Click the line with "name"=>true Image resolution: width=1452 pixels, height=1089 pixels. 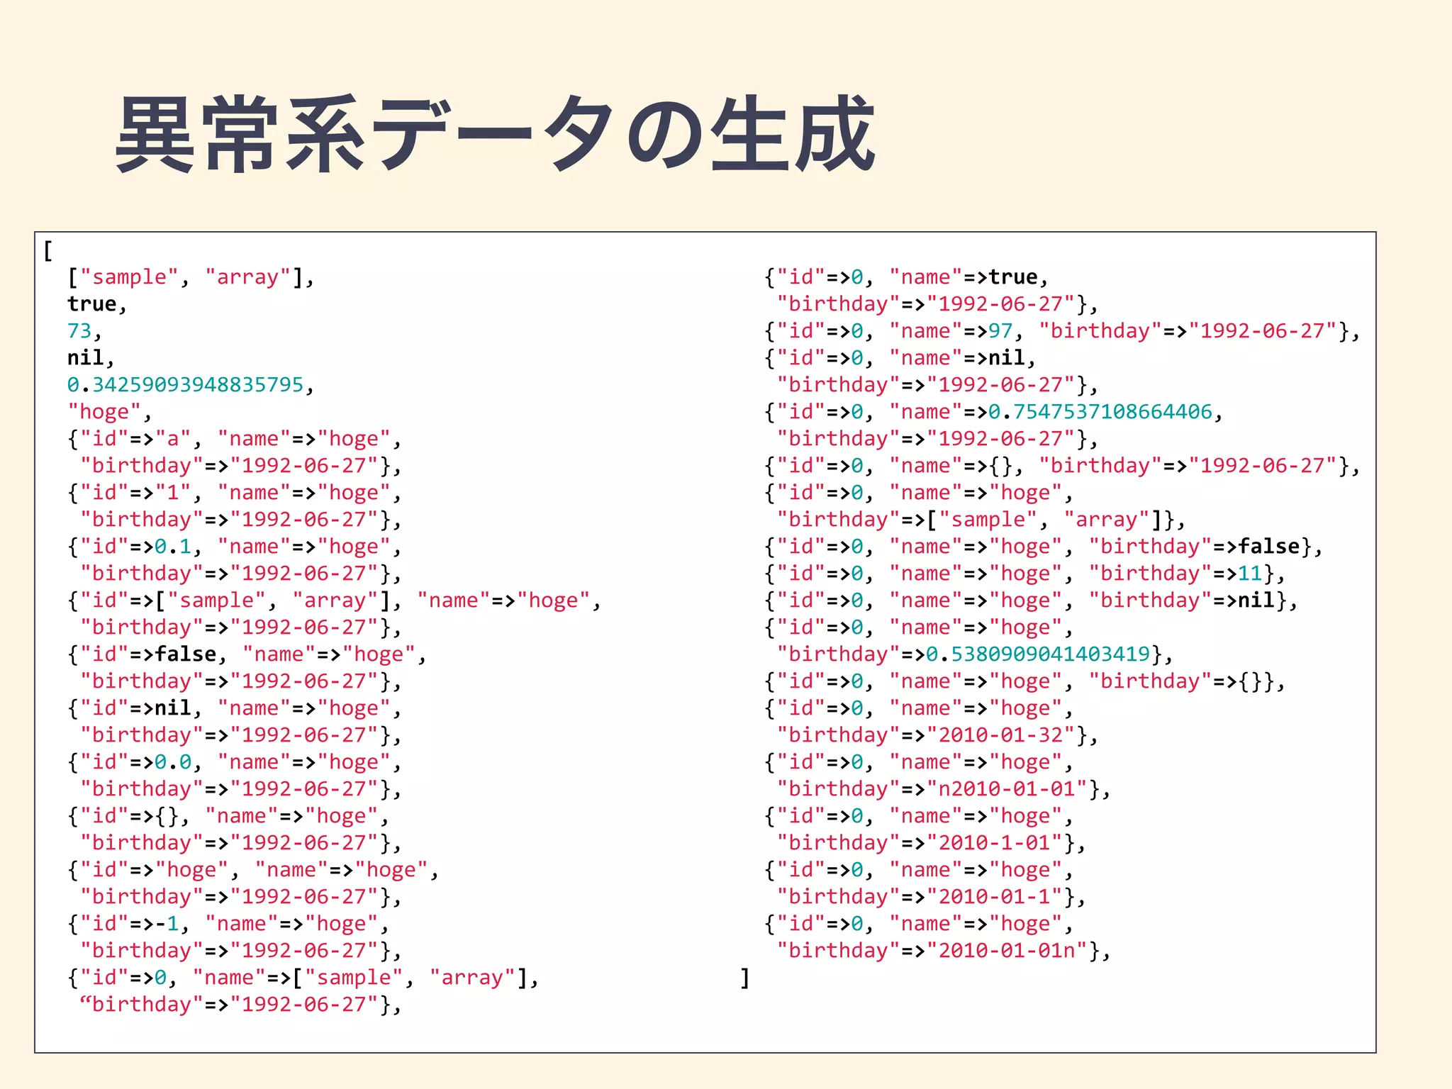(x=907, y=277)
